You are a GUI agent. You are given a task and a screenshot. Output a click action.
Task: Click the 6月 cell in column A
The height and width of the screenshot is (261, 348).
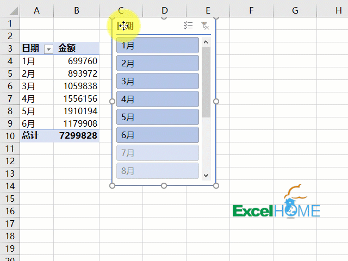tap(36, 123)
